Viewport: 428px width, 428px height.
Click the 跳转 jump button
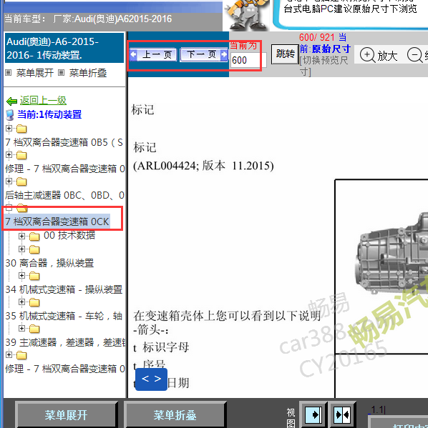[285, 54]
